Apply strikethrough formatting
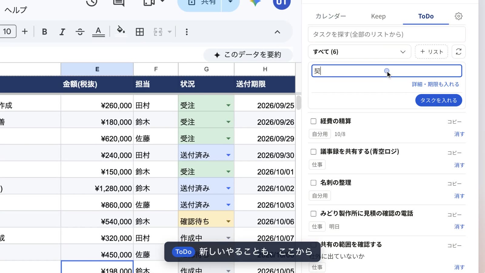 tap(80, 32)
